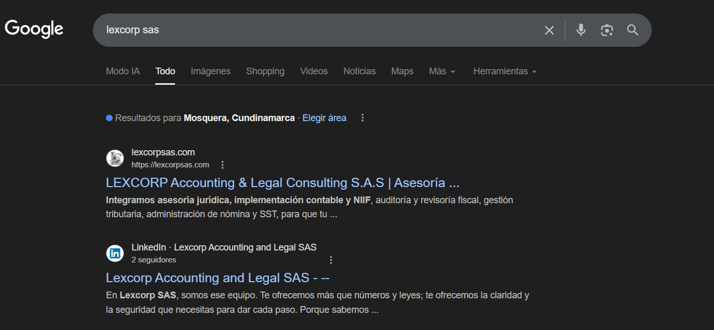Start voice search with the microphone
This screenshot has width=714, height=330.
[581, 30]
